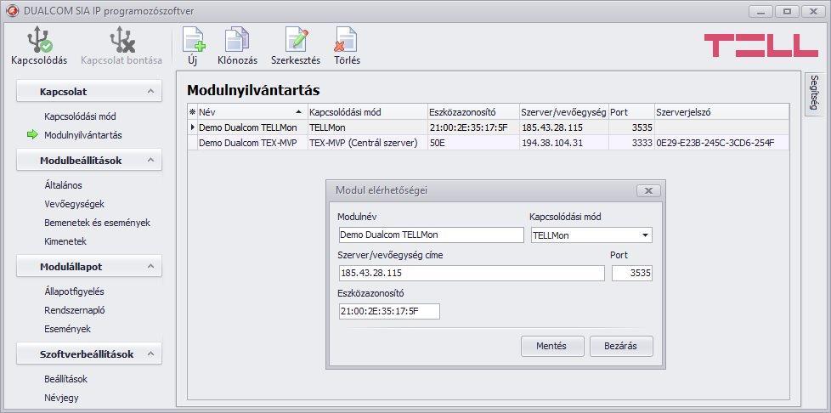Click the TEX-MVP (Centrál szerver) cell
Image resolution: width=831 pixels, height=413 pixels.
point(368,143)
